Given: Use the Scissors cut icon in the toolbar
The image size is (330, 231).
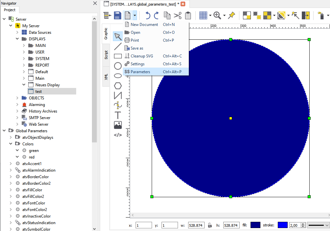Looking at the screenshot, I should coord(178,15).
